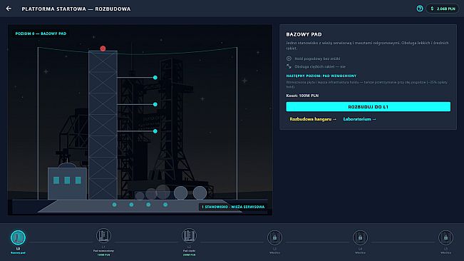Open the Rozbudowa hangaru link
Viewport: 464px width, 261px height.
313,119
